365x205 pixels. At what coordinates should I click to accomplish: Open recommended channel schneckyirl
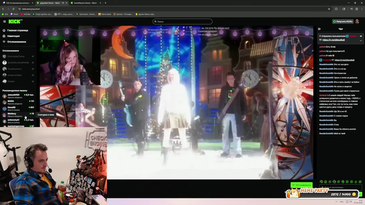18,121
